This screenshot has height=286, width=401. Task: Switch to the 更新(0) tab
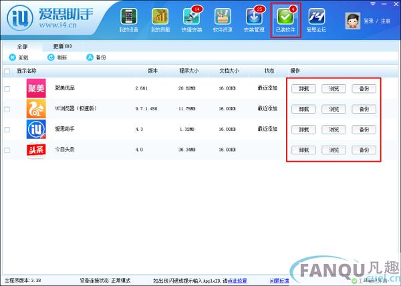point(62,47)
